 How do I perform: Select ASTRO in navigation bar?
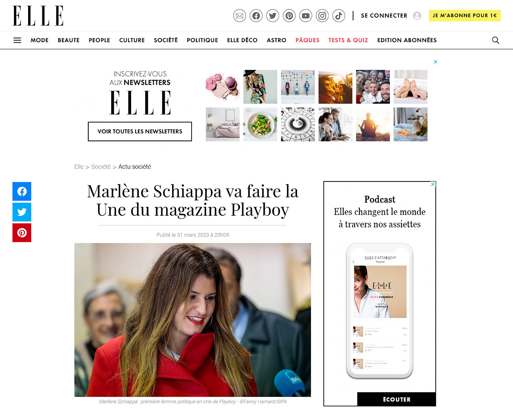(276, 40)
